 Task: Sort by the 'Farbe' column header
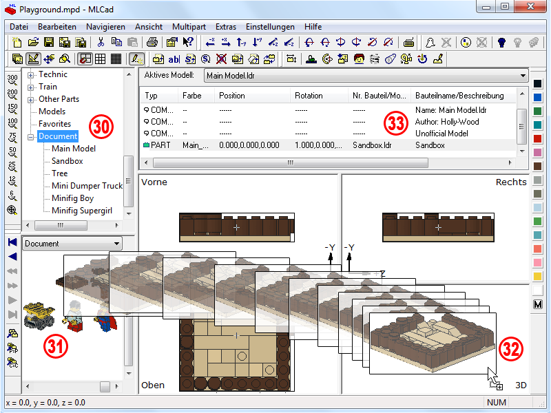(196, 96)
